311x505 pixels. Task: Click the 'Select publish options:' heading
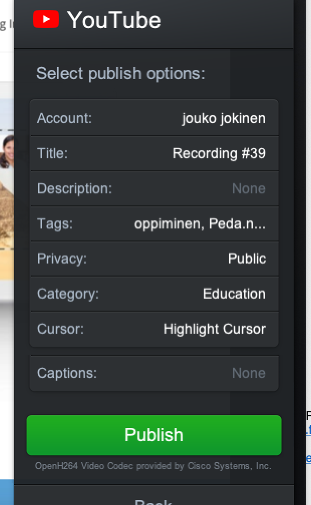tap(120, 74)
